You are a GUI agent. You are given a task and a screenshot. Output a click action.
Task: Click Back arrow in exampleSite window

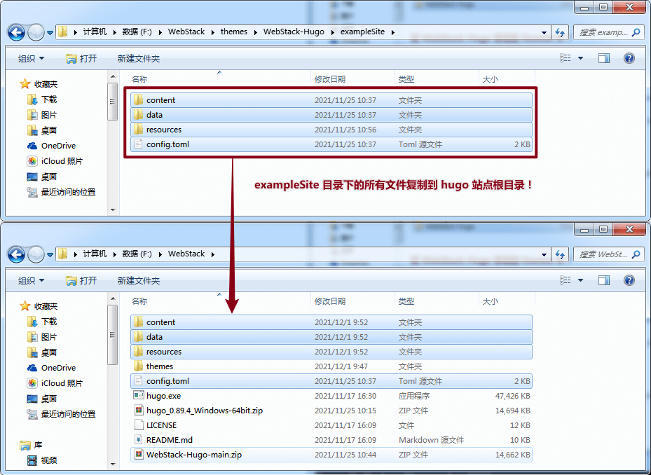(17, 32)
